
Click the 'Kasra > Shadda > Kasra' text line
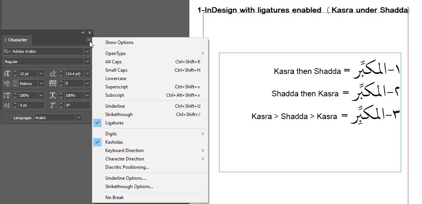pos(294,116)
